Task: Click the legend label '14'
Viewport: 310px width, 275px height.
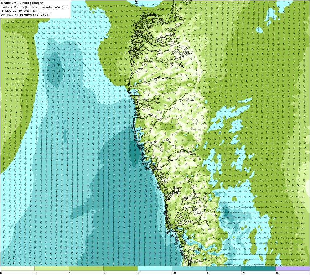Action: pyautogui.click(x=243, y=273)
